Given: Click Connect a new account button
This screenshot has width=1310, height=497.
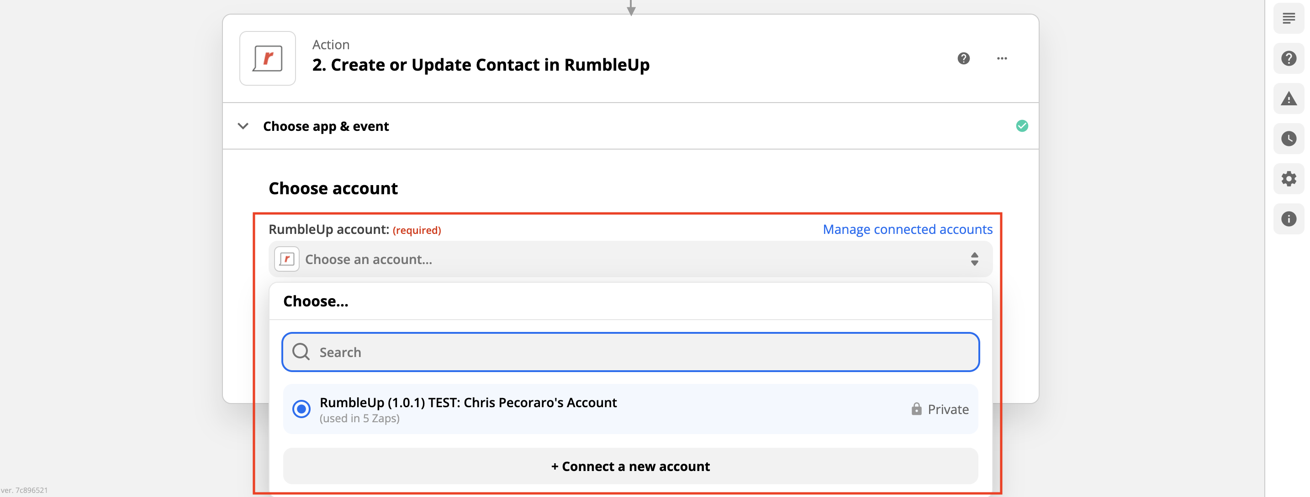Looking at the screenshot, I should pos(630,466).
